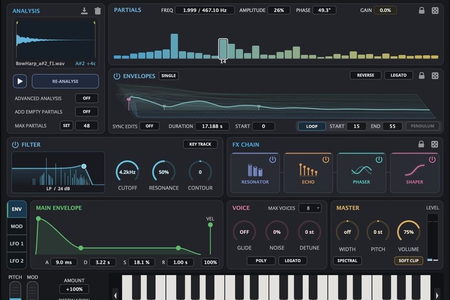Toggle KEY TRACK in Filter
This screenshot has width=450, height=300.
click(200, 144)
